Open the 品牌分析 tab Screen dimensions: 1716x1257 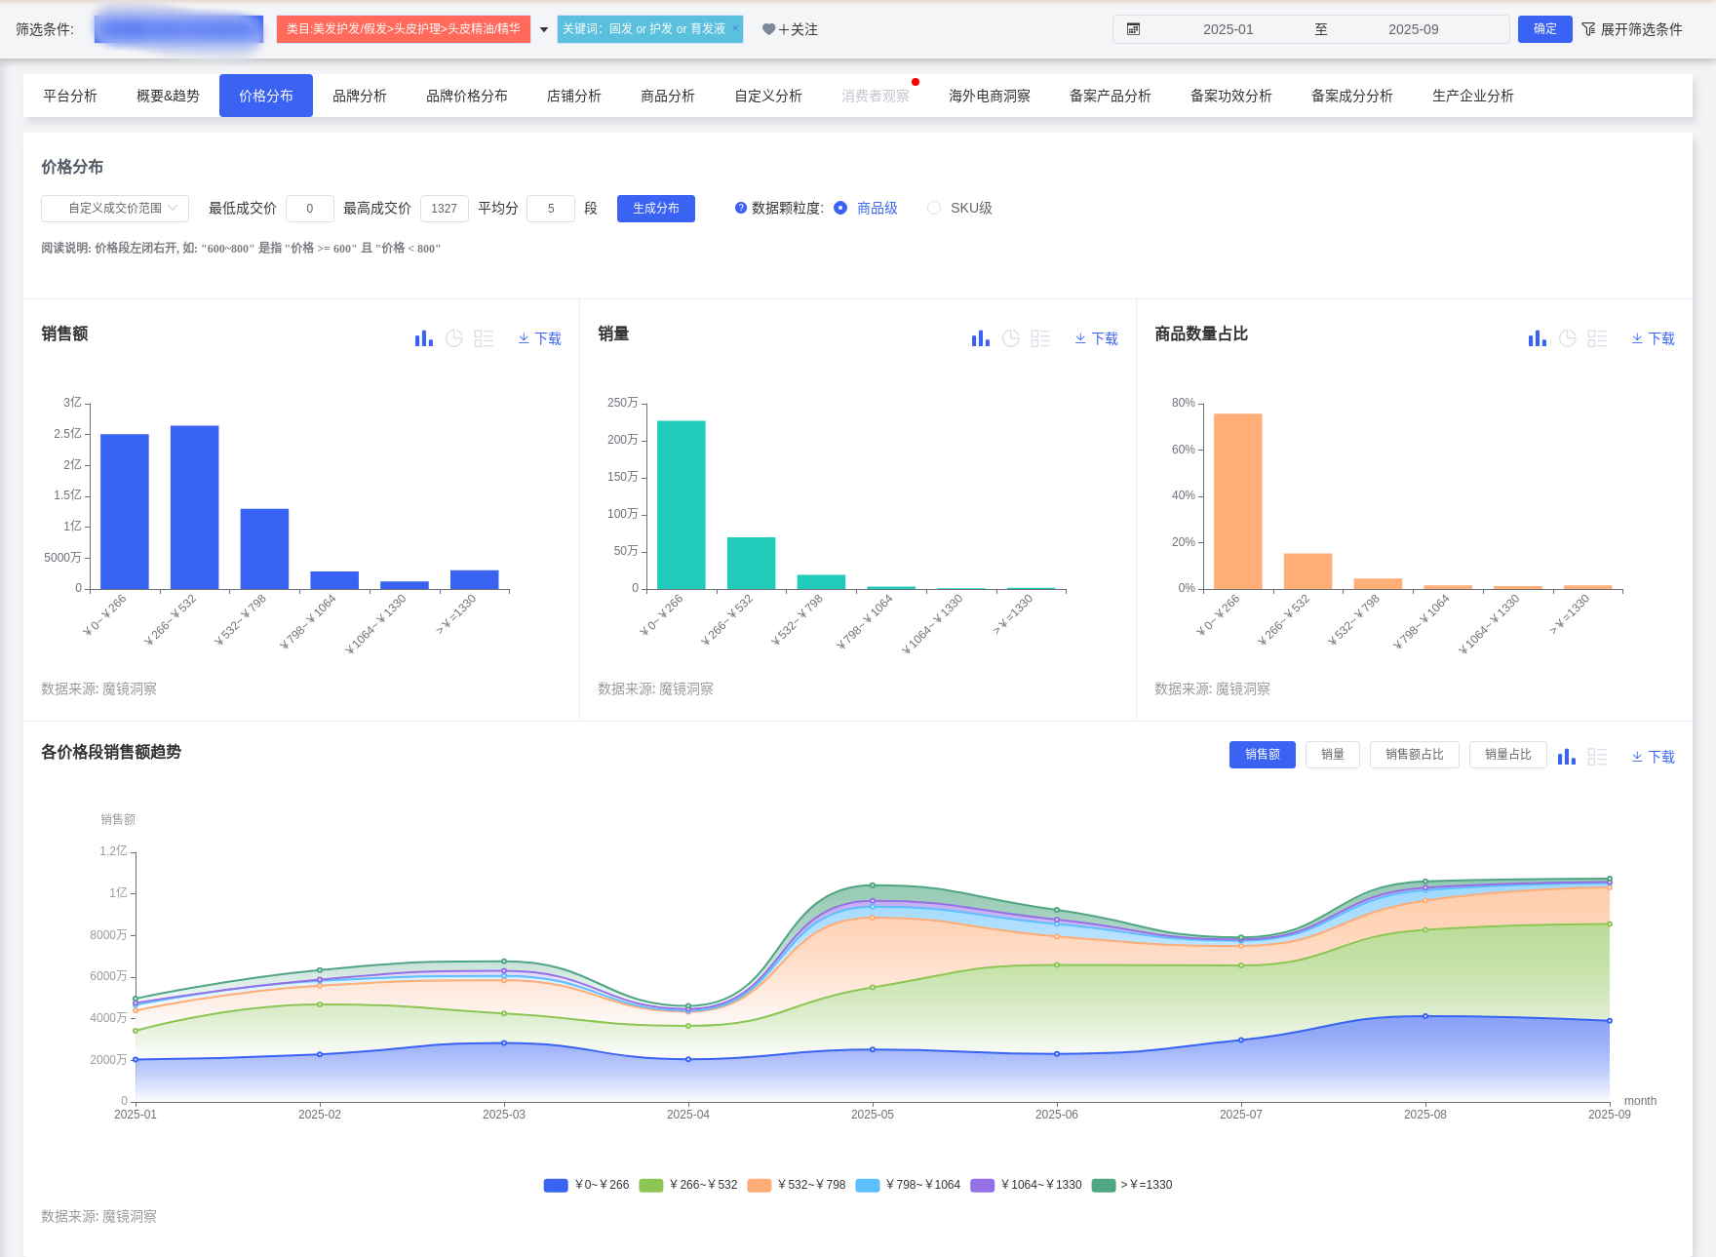(360, 96)
